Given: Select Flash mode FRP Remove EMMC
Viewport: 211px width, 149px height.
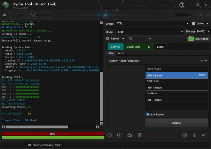Looking at the screenshot, I should [x=176, y=75].
